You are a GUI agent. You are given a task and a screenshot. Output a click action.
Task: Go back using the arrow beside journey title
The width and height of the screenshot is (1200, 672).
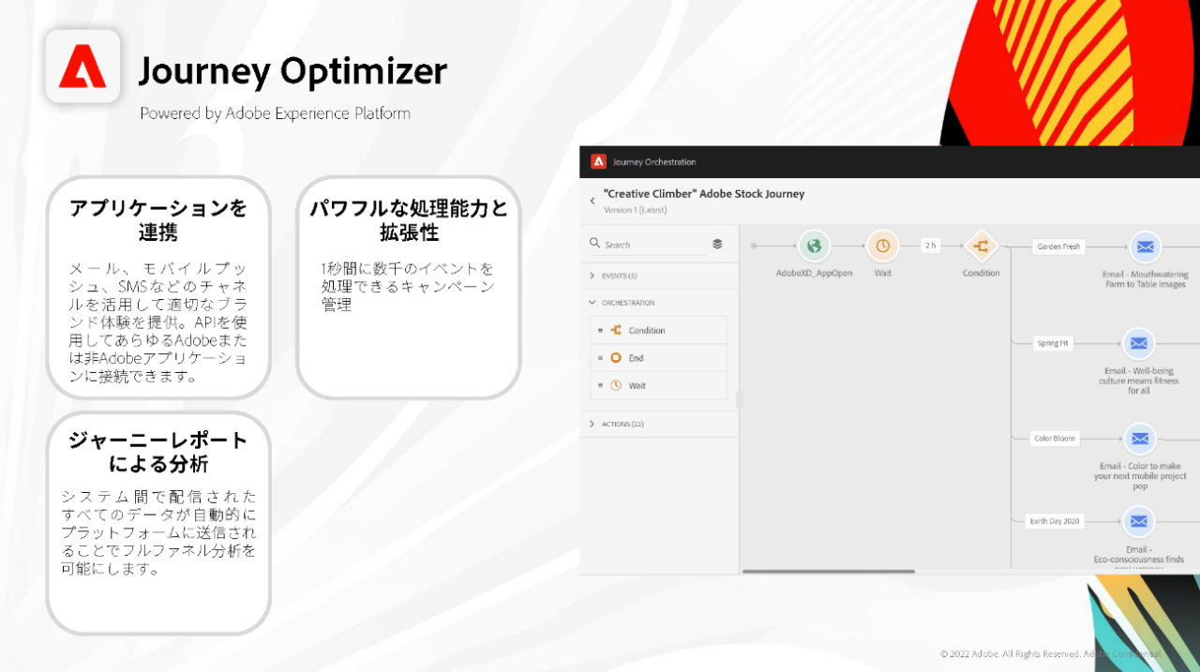[592, 201]
